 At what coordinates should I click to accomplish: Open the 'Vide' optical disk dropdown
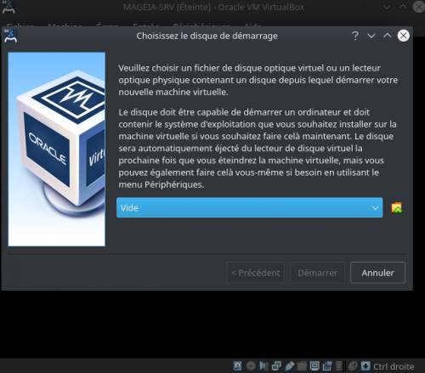click(249, 207)
